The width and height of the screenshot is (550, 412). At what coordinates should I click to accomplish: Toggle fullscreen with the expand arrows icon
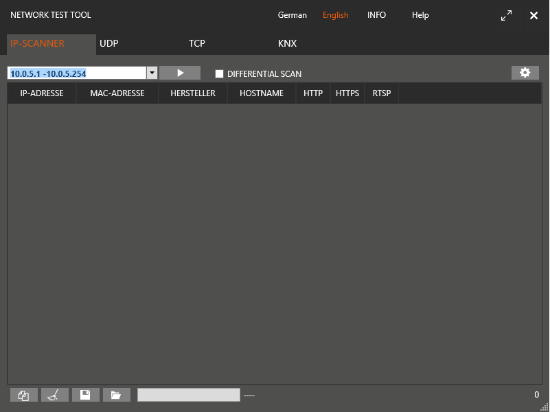[x=507, y=15]
